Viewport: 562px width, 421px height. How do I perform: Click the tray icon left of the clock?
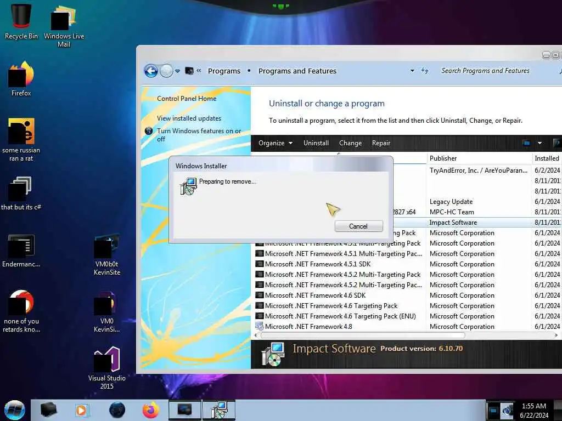[x=507, y=410]
